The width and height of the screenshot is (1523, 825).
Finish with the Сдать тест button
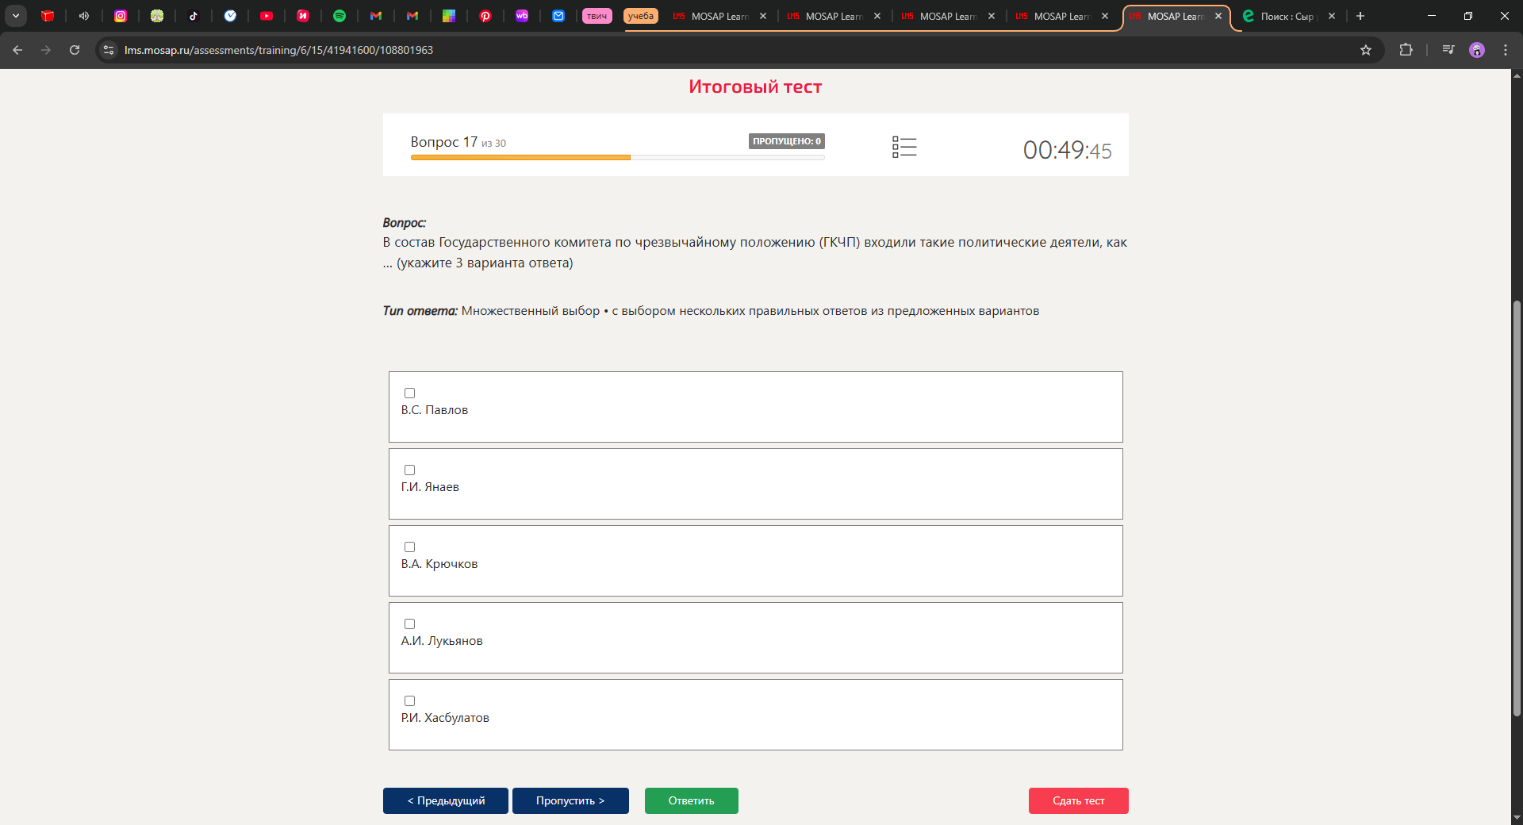1079,800
